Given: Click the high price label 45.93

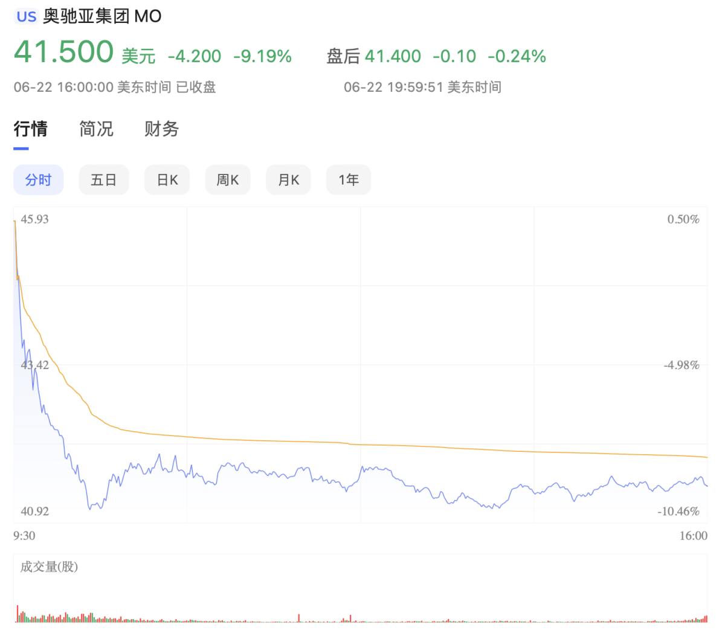Looking at the screenshot, I should [33, 219].
